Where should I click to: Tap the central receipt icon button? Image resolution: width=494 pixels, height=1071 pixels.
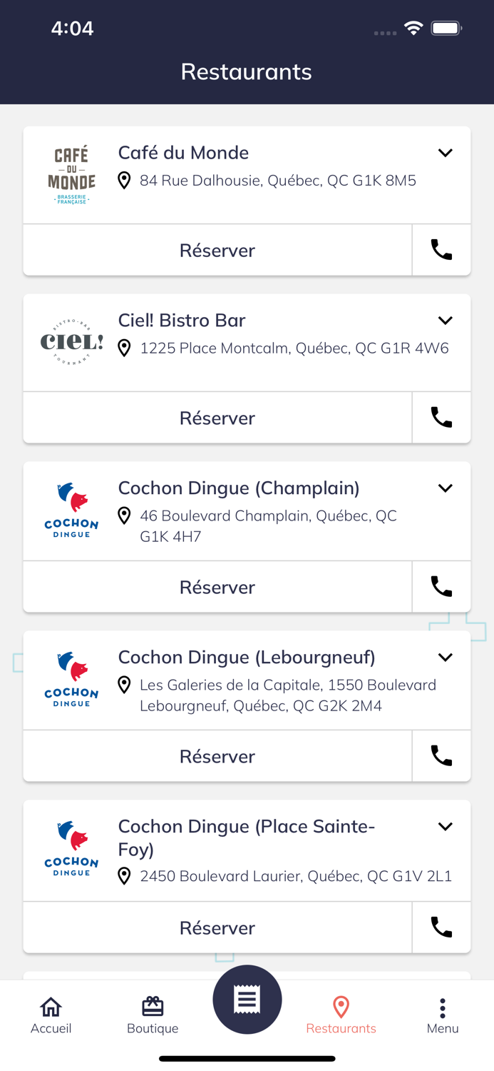247,1000
